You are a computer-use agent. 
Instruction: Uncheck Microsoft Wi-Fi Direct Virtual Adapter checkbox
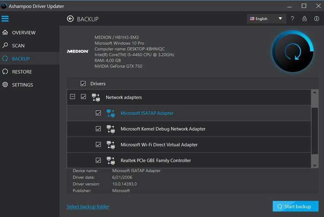(x=98, y=144)
